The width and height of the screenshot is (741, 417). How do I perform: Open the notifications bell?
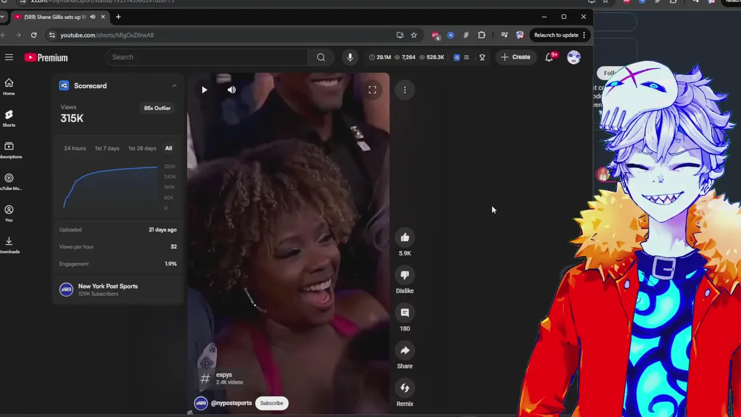tap(549, 57)
